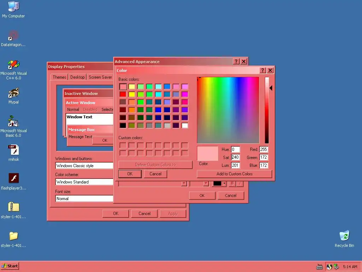The width and height of the screenshot is (362, 272).
Task: Click the luminosity gradient bar
Action: point(267,110)
